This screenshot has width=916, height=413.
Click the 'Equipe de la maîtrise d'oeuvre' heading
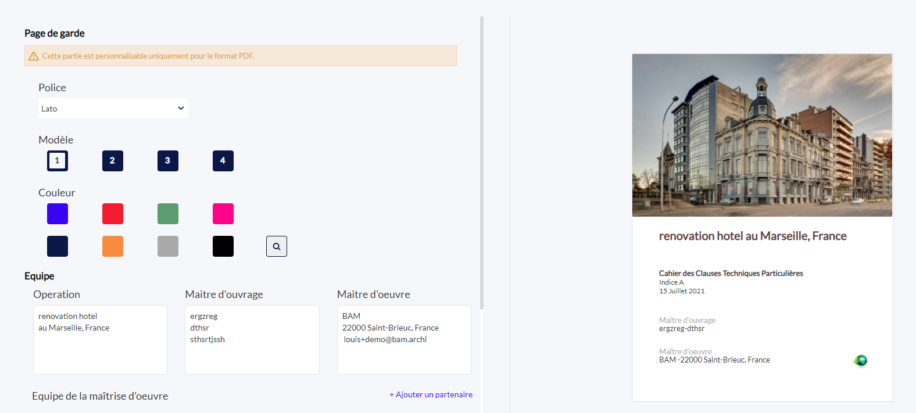[100, 396]
